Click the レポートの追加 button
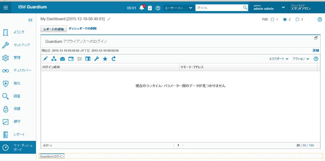Screen dimensions: 325x161 (x=53, y=29)
